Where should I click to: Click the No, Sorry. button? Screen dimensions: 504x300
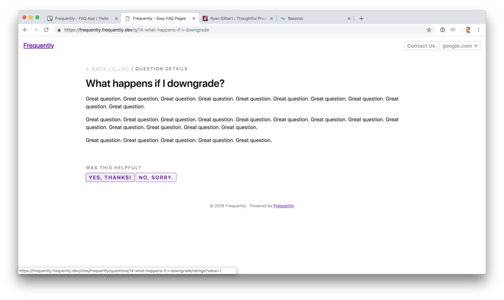pos(156,178)
